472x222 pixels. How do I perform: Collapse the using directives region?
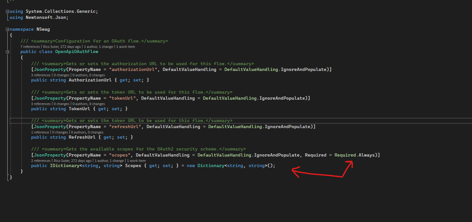(7, 11)
